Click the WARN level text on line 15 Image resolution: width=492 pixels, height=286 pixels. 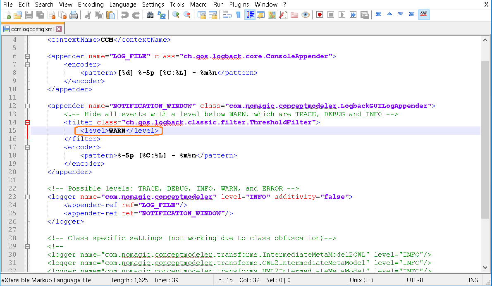117,131
